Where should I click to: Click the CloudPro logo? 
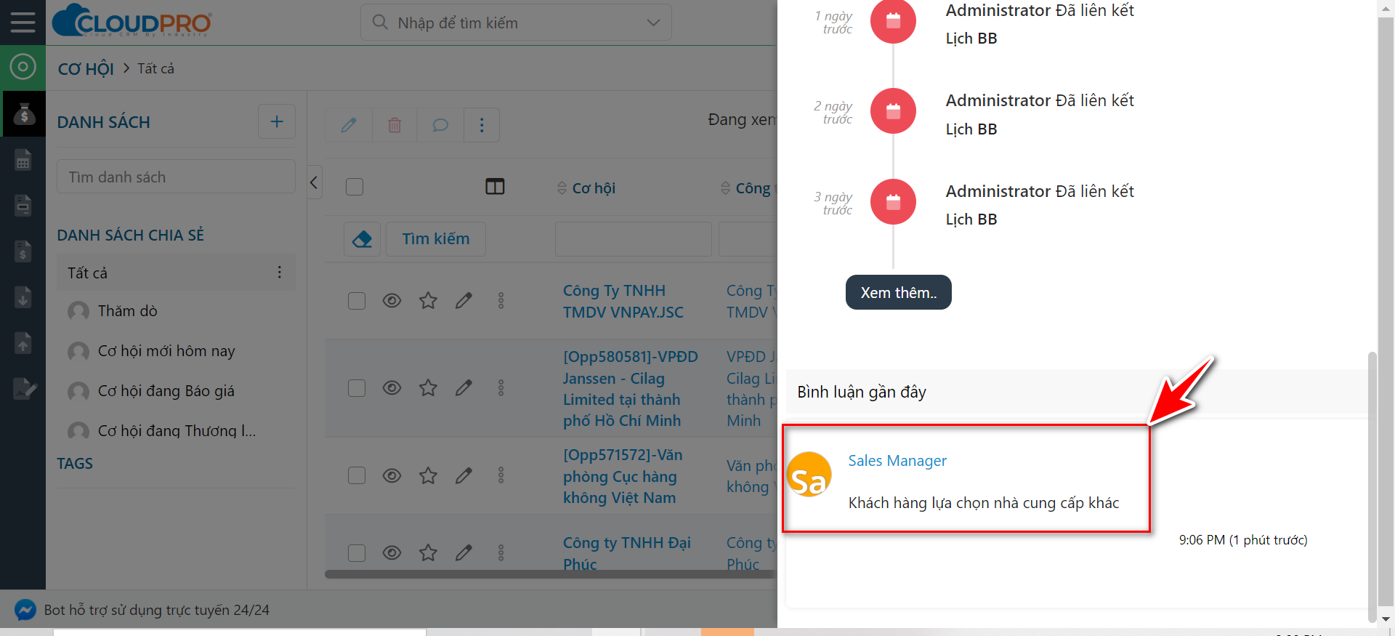(x=132, y=21)
